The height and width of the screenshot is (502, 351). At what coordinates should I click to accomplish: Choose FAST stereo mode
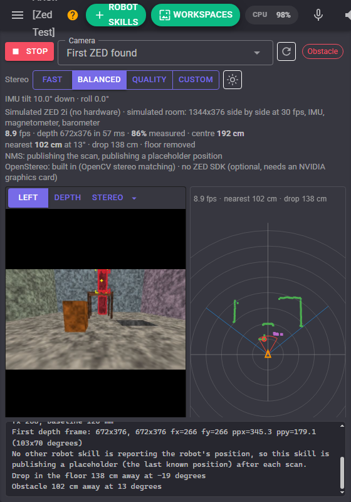(x=53, y=80)
